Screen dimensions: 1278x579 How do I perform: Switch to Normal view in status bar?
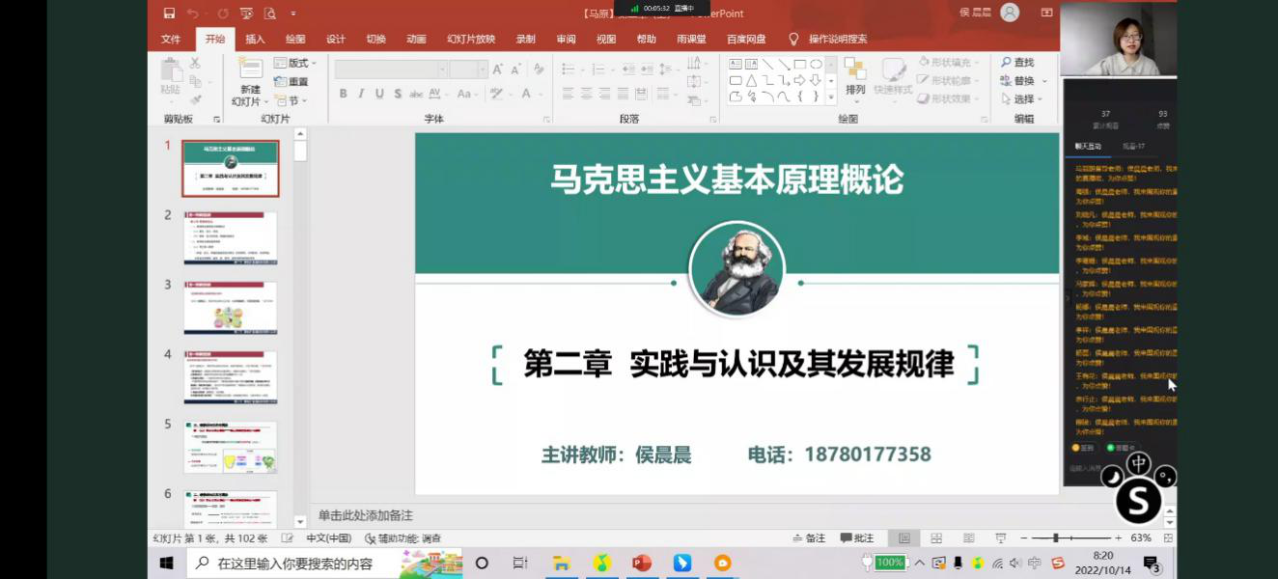903,538
